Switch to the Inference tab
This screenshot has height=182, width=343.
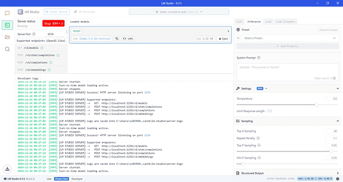pyautogui.click(x=254, y=22)
